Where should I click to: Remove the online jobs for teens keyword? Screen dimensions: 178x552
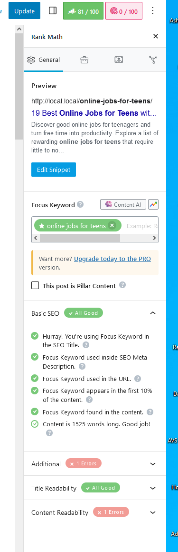pos(112,225)
